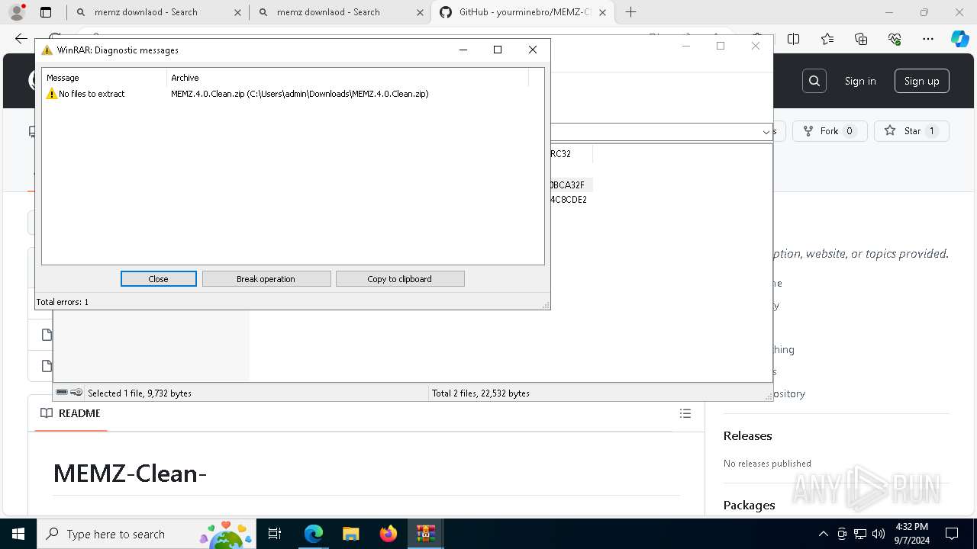Click the taskbar 'Type here to search' box
This screenshot has width=977, height=549.
coord(145,534)
